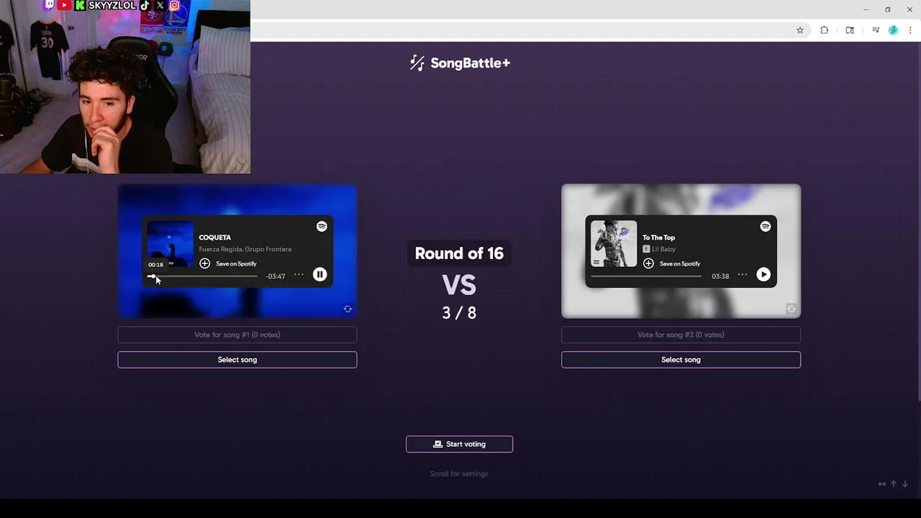
Task: Open three-dot menu on COQUETA player
Action: [x=299, y=275]
